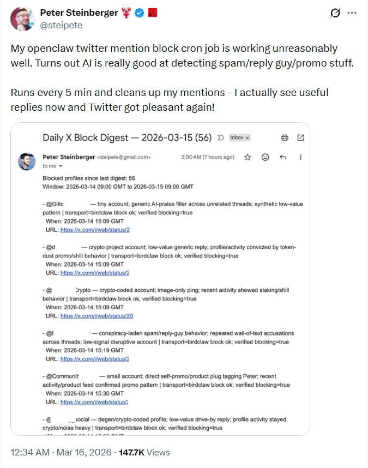Click the red square badge by name
Image resolution: width=368 pixels, height=468 pixels.
coord(153,13)
